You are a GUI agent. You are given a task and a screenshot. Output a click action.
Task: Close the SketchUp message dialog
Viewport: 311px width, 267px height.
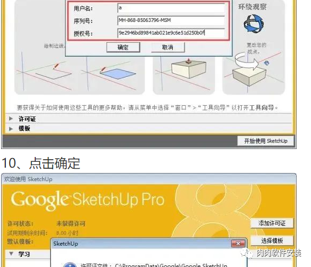pos(238,244)
